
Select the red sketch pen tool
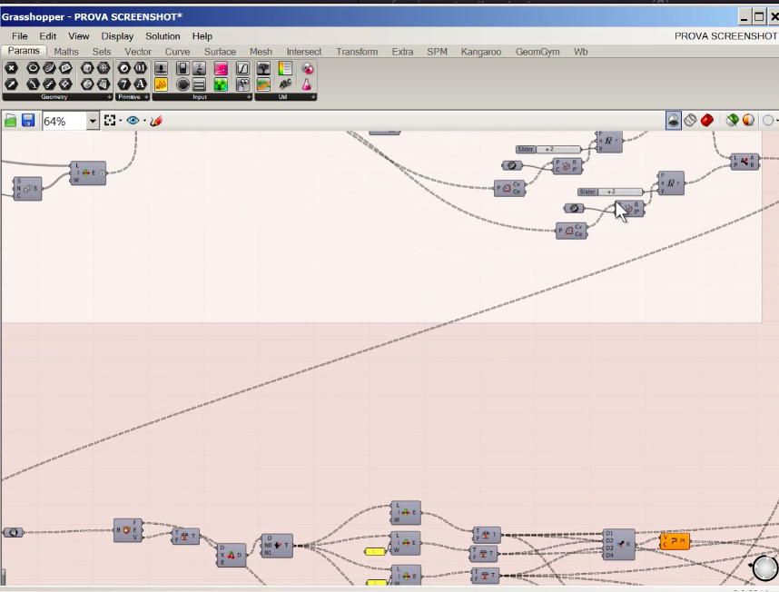coord(156,121)
